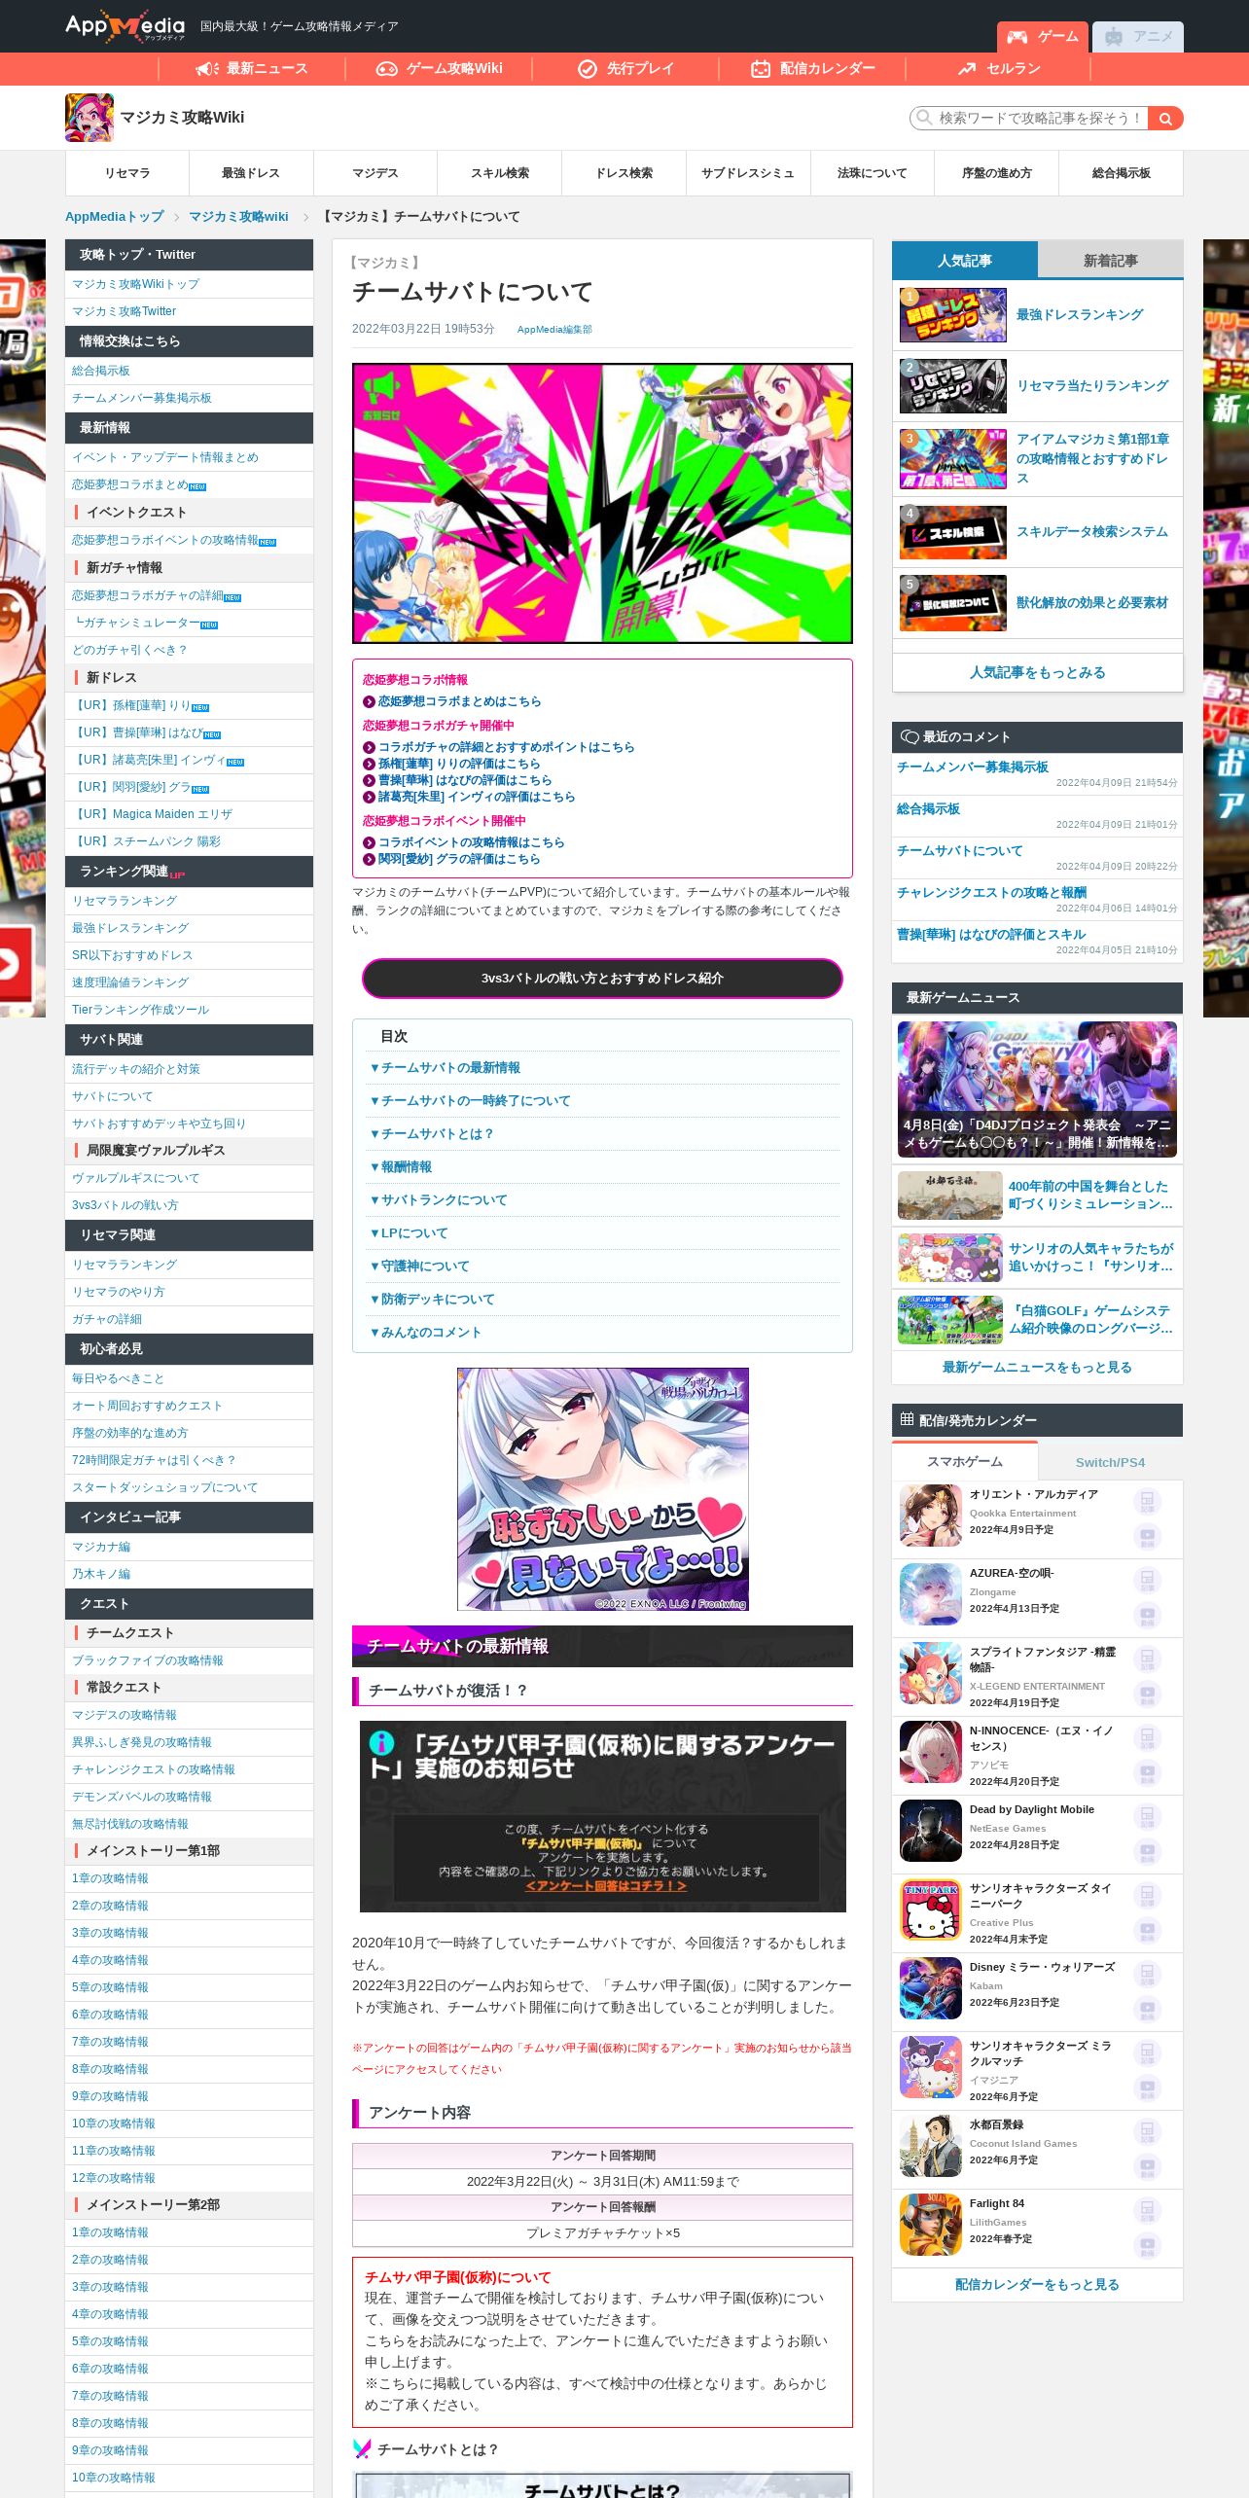
Task: Open the AppMediaトップ breadcrumb link
Action: (114, 217)
